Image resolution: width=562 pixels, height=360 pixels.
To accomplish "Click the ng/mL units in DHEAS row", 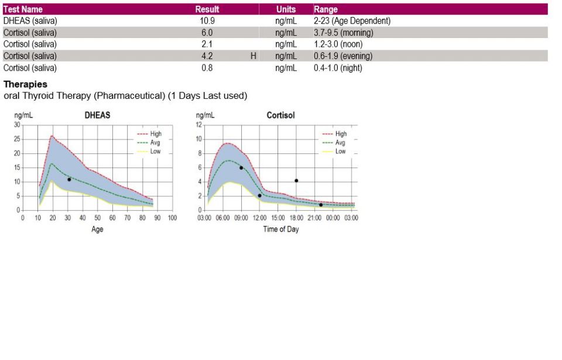I will tap(286, 21).
